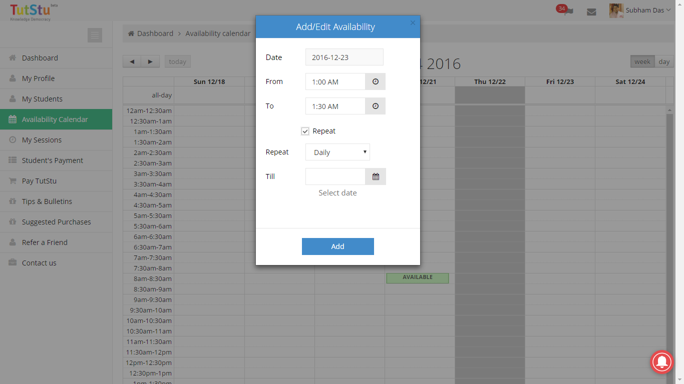Click the My Profile user icon
The image size is (684, 384).
pos(13,78)
